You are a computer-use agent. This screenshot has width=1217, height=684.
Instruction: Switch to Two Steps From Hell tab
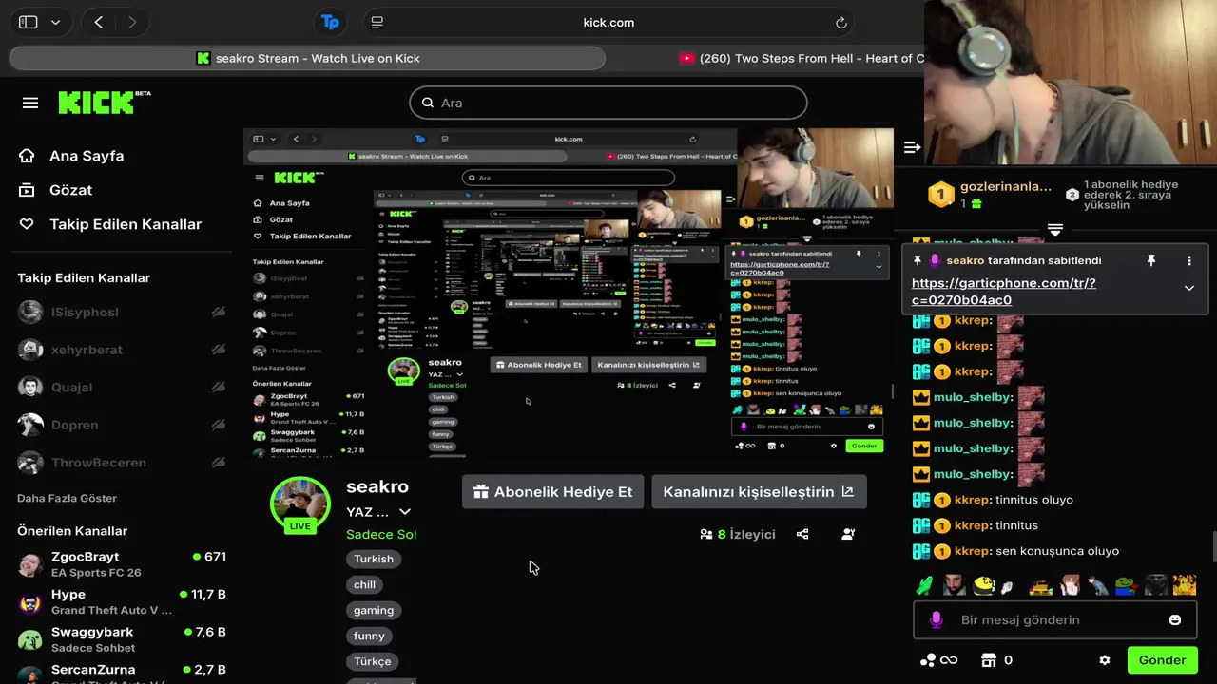tap(802, 58)
